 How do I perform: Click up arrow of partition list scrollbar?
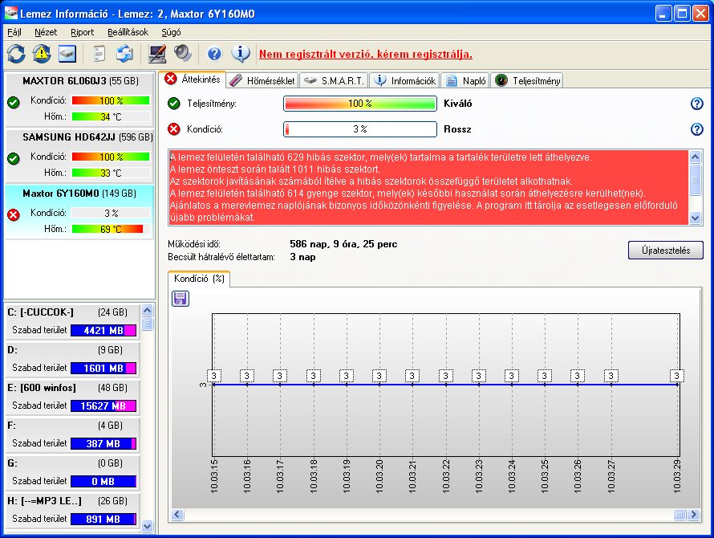(x=147, y=311)
